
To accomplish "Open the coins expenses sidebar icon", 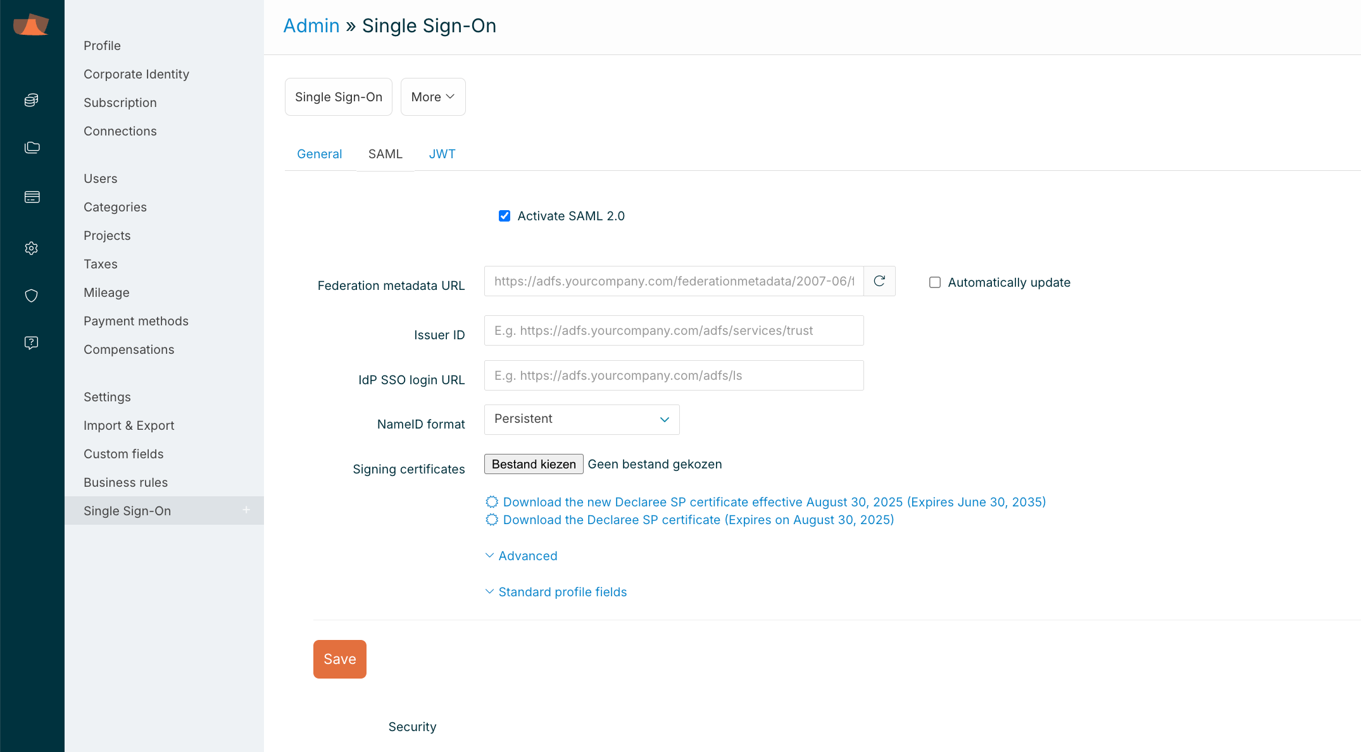I will click(32, 100).
